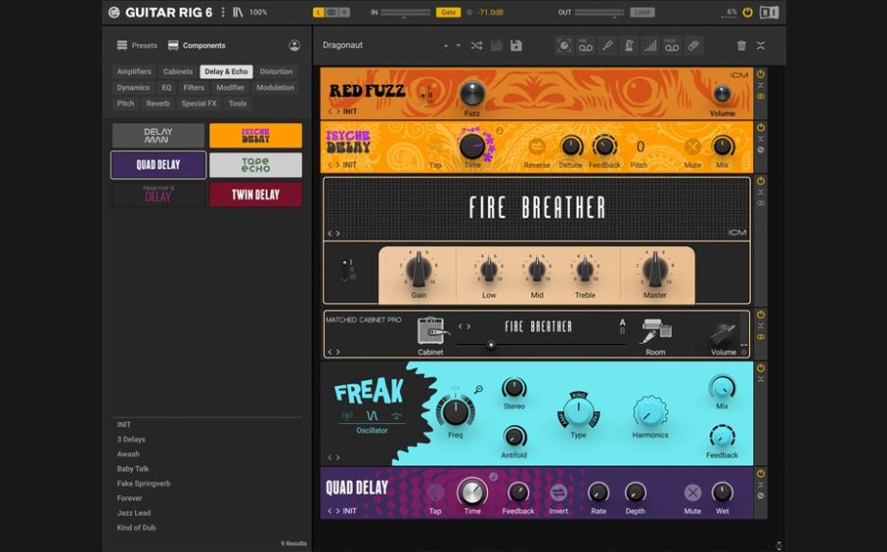Select next preset with down arrow
This screenshot has height=552, width=887.
(458, 45)
